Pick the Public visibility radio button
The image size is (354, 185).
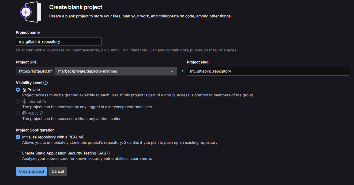pyautogui.click(x=18, y=113)
